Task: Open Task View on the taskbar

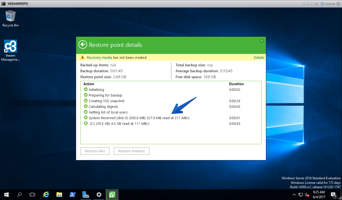Action: (x=32, y=194)
